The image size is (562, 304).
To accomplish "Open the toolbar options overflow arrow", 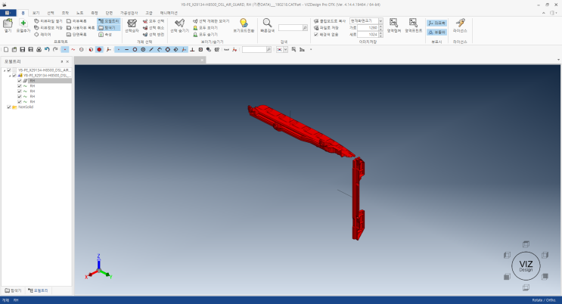I will coord(311,49).
